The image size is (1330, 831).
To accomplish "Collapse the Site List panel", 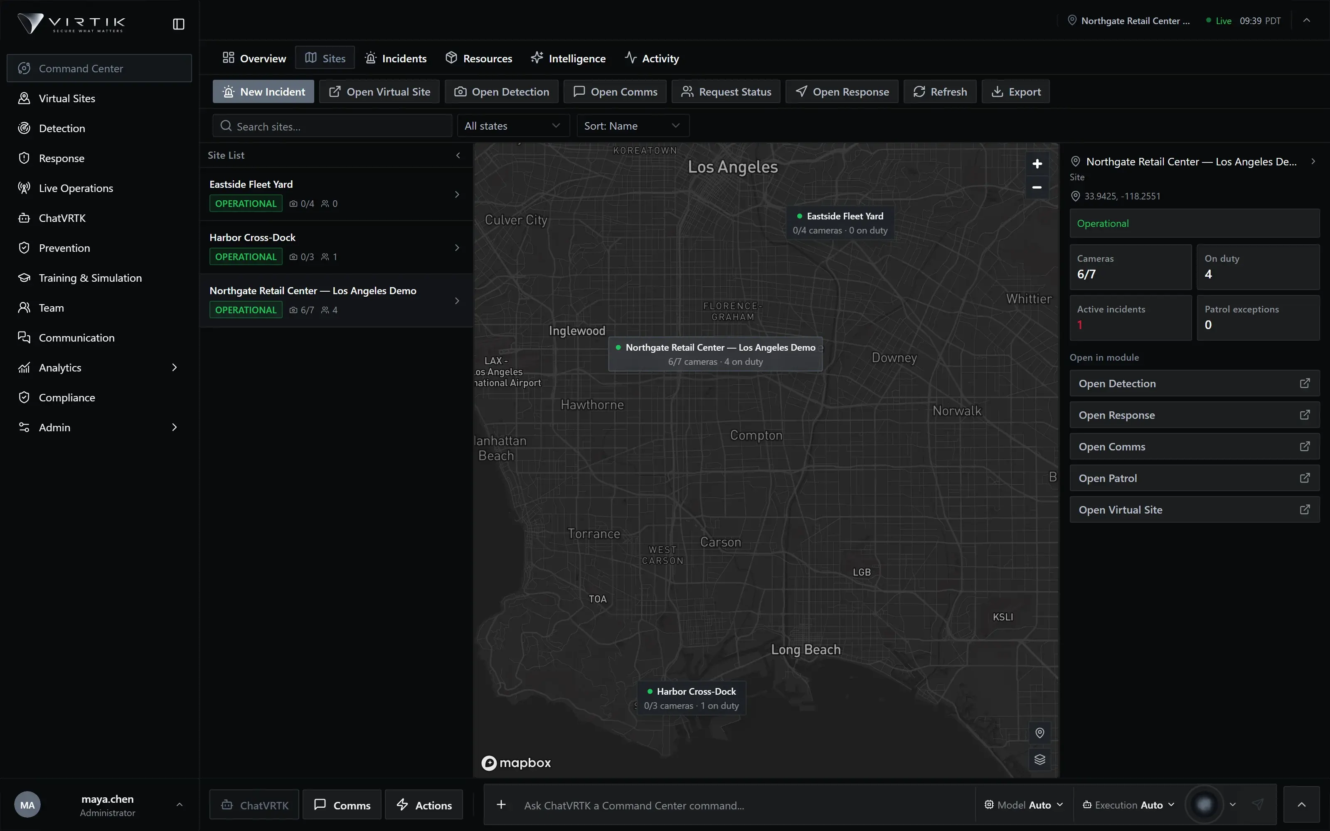I will click(x=458, y=155).
